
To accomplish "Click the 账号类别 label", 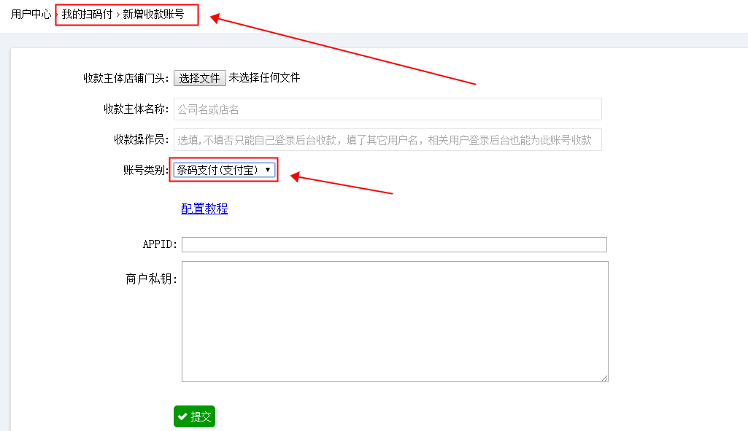I will 145,170.
